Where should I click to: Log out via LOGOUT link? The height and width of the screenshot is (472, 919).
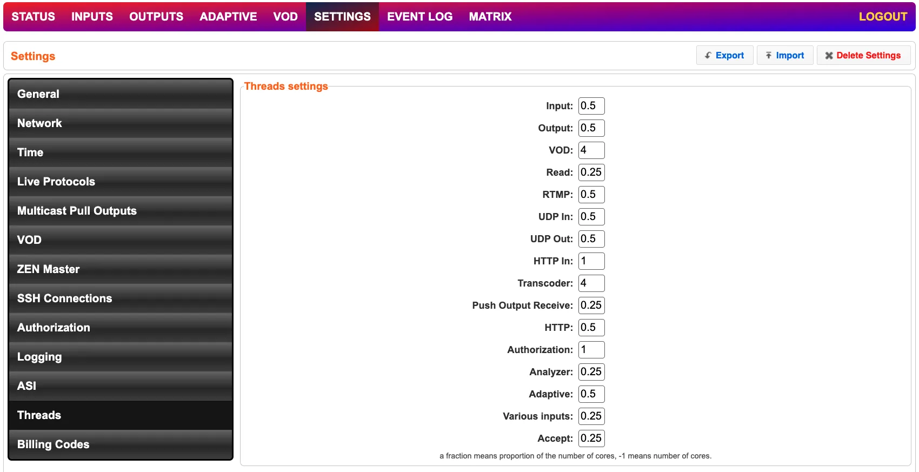point(882,17)
